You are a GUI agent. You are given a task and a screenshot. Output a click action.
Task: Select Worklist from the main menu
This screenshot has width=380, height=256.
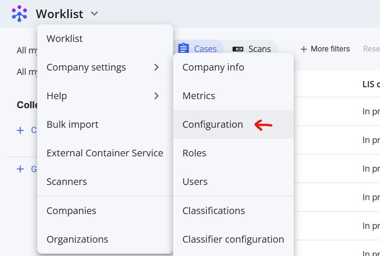click(65, 39)
